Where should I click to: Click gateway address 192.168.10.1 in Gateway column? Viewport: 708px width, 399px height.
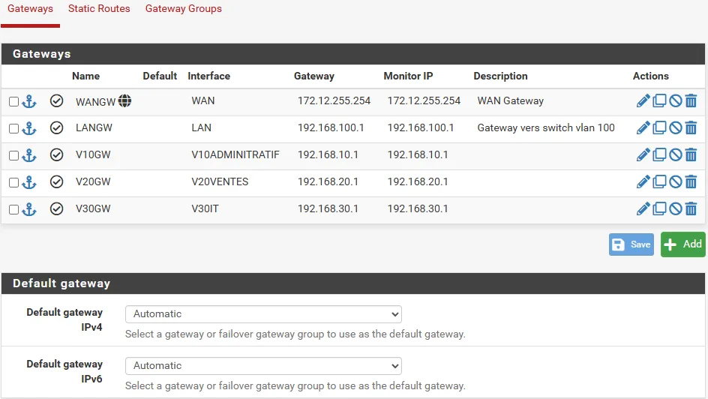tap(328, 154)
